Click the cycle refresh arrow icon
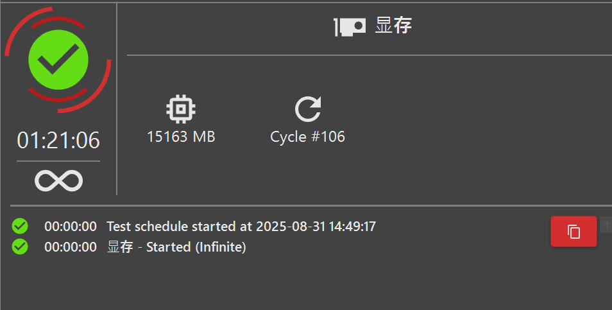 tap(308, 110)
